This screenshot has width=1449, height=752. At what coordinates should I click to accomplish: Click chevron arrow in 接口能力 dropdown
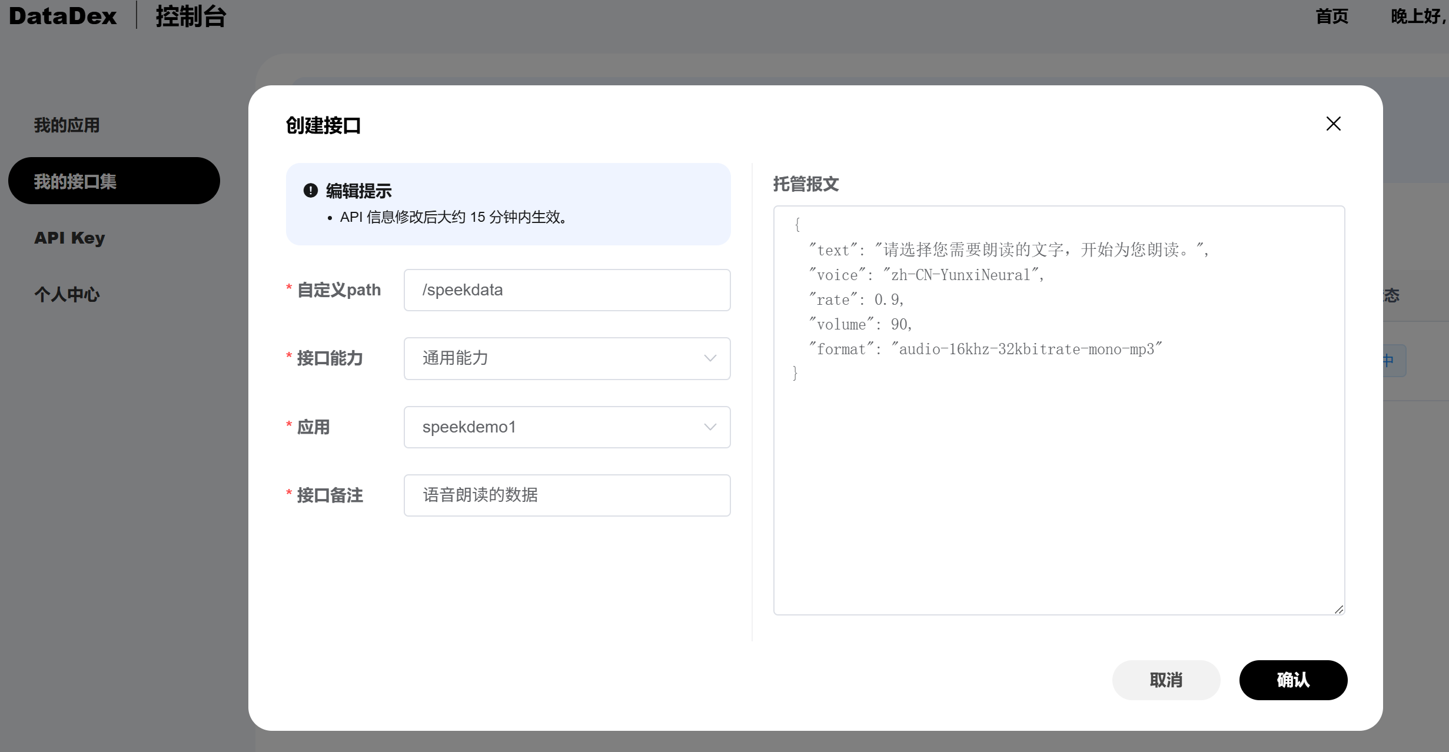click(710, 358)
